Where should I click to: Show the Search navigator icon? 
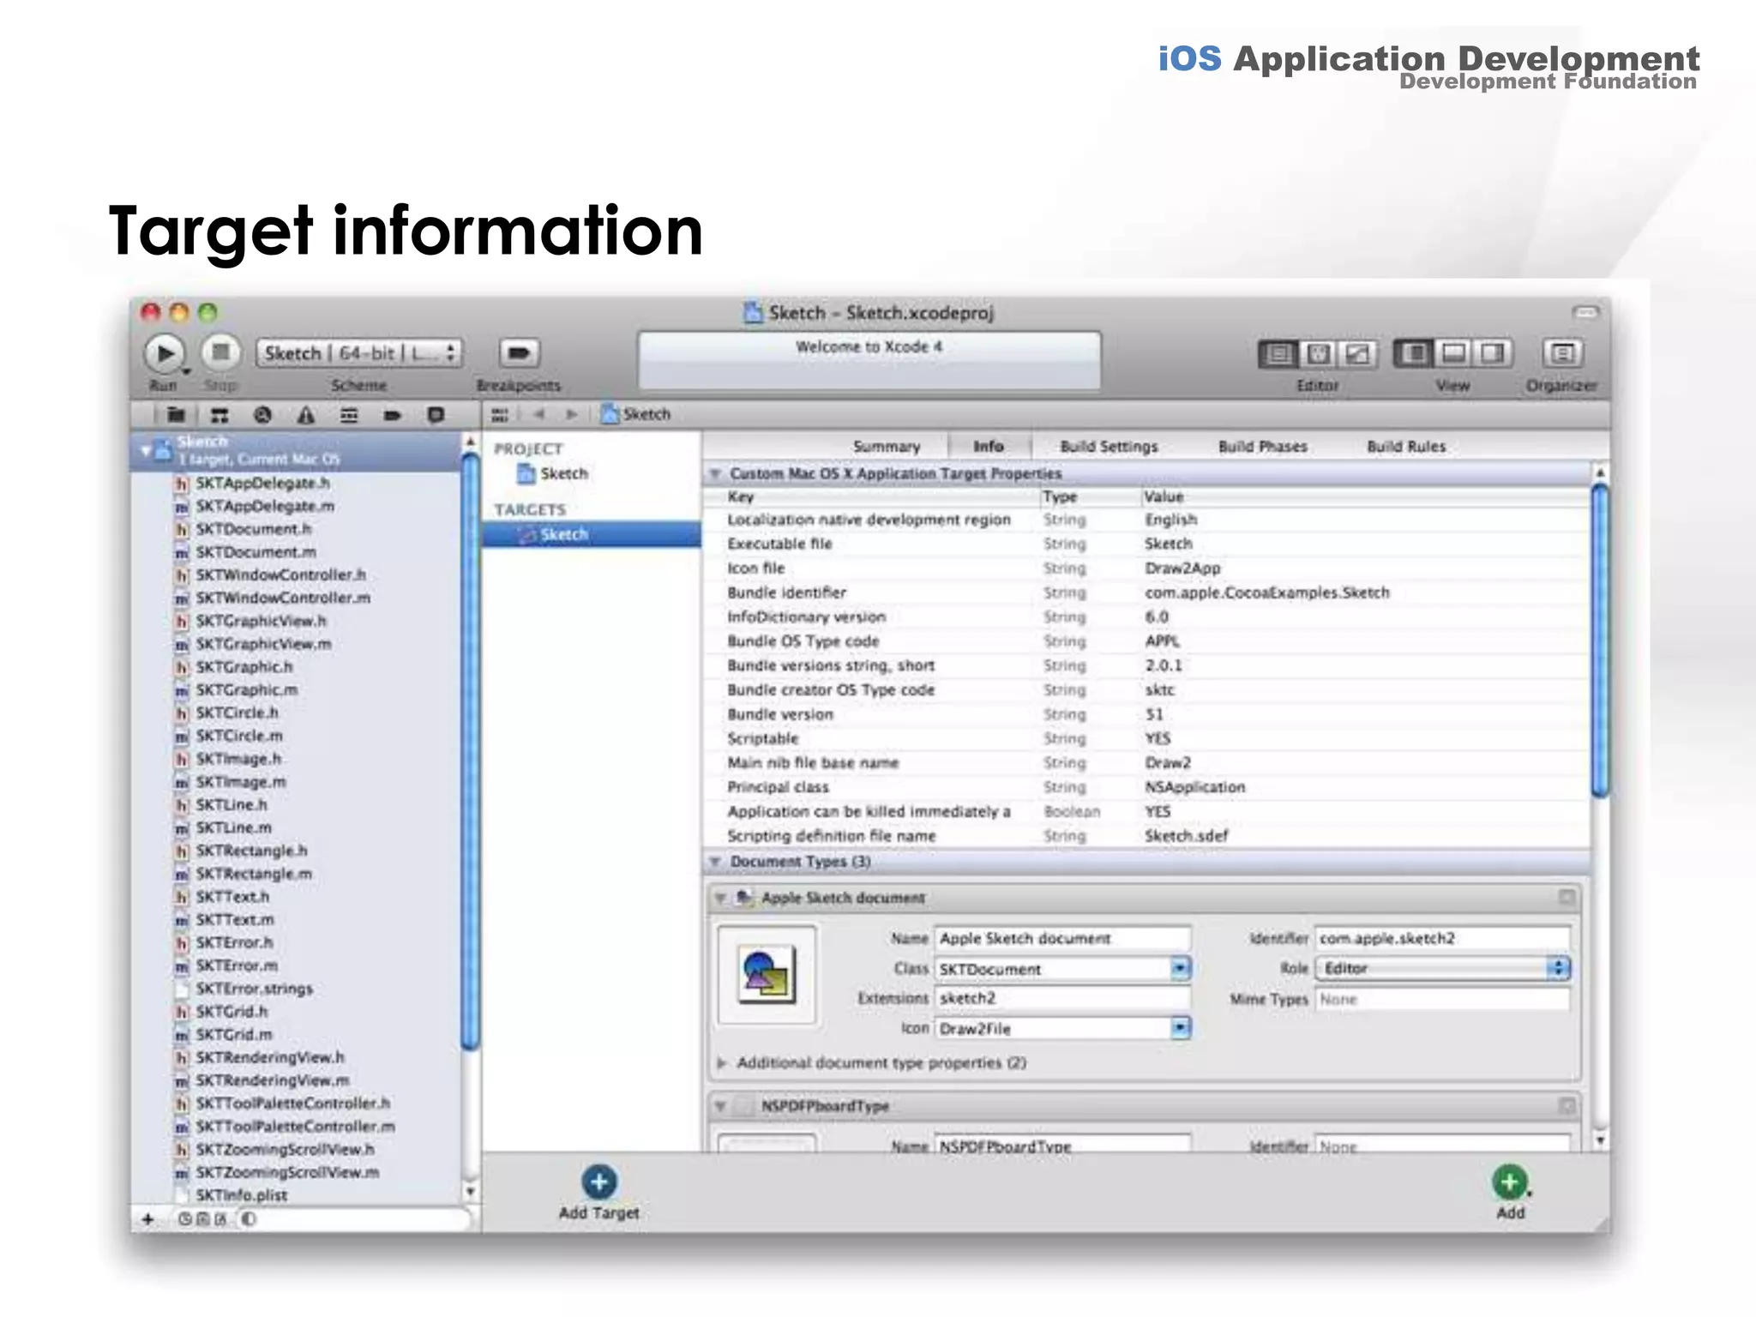point(262,415)
